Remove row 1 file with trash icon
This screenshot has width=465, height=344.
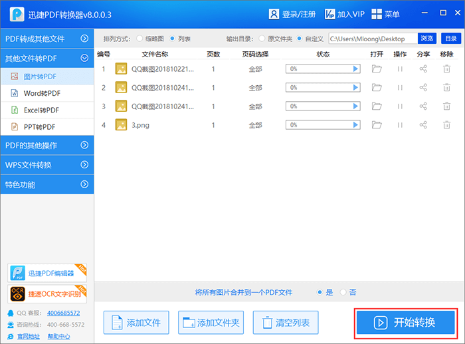446,69
